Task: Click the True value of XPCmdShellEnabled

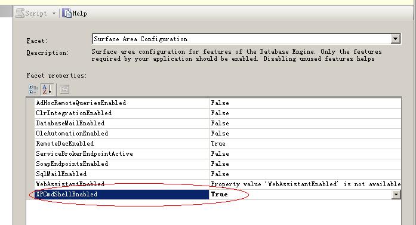Action: click(220, 194)
